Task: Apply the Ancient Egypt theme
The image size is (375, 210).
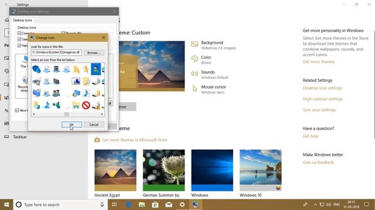Action: [x=115, y=170]
